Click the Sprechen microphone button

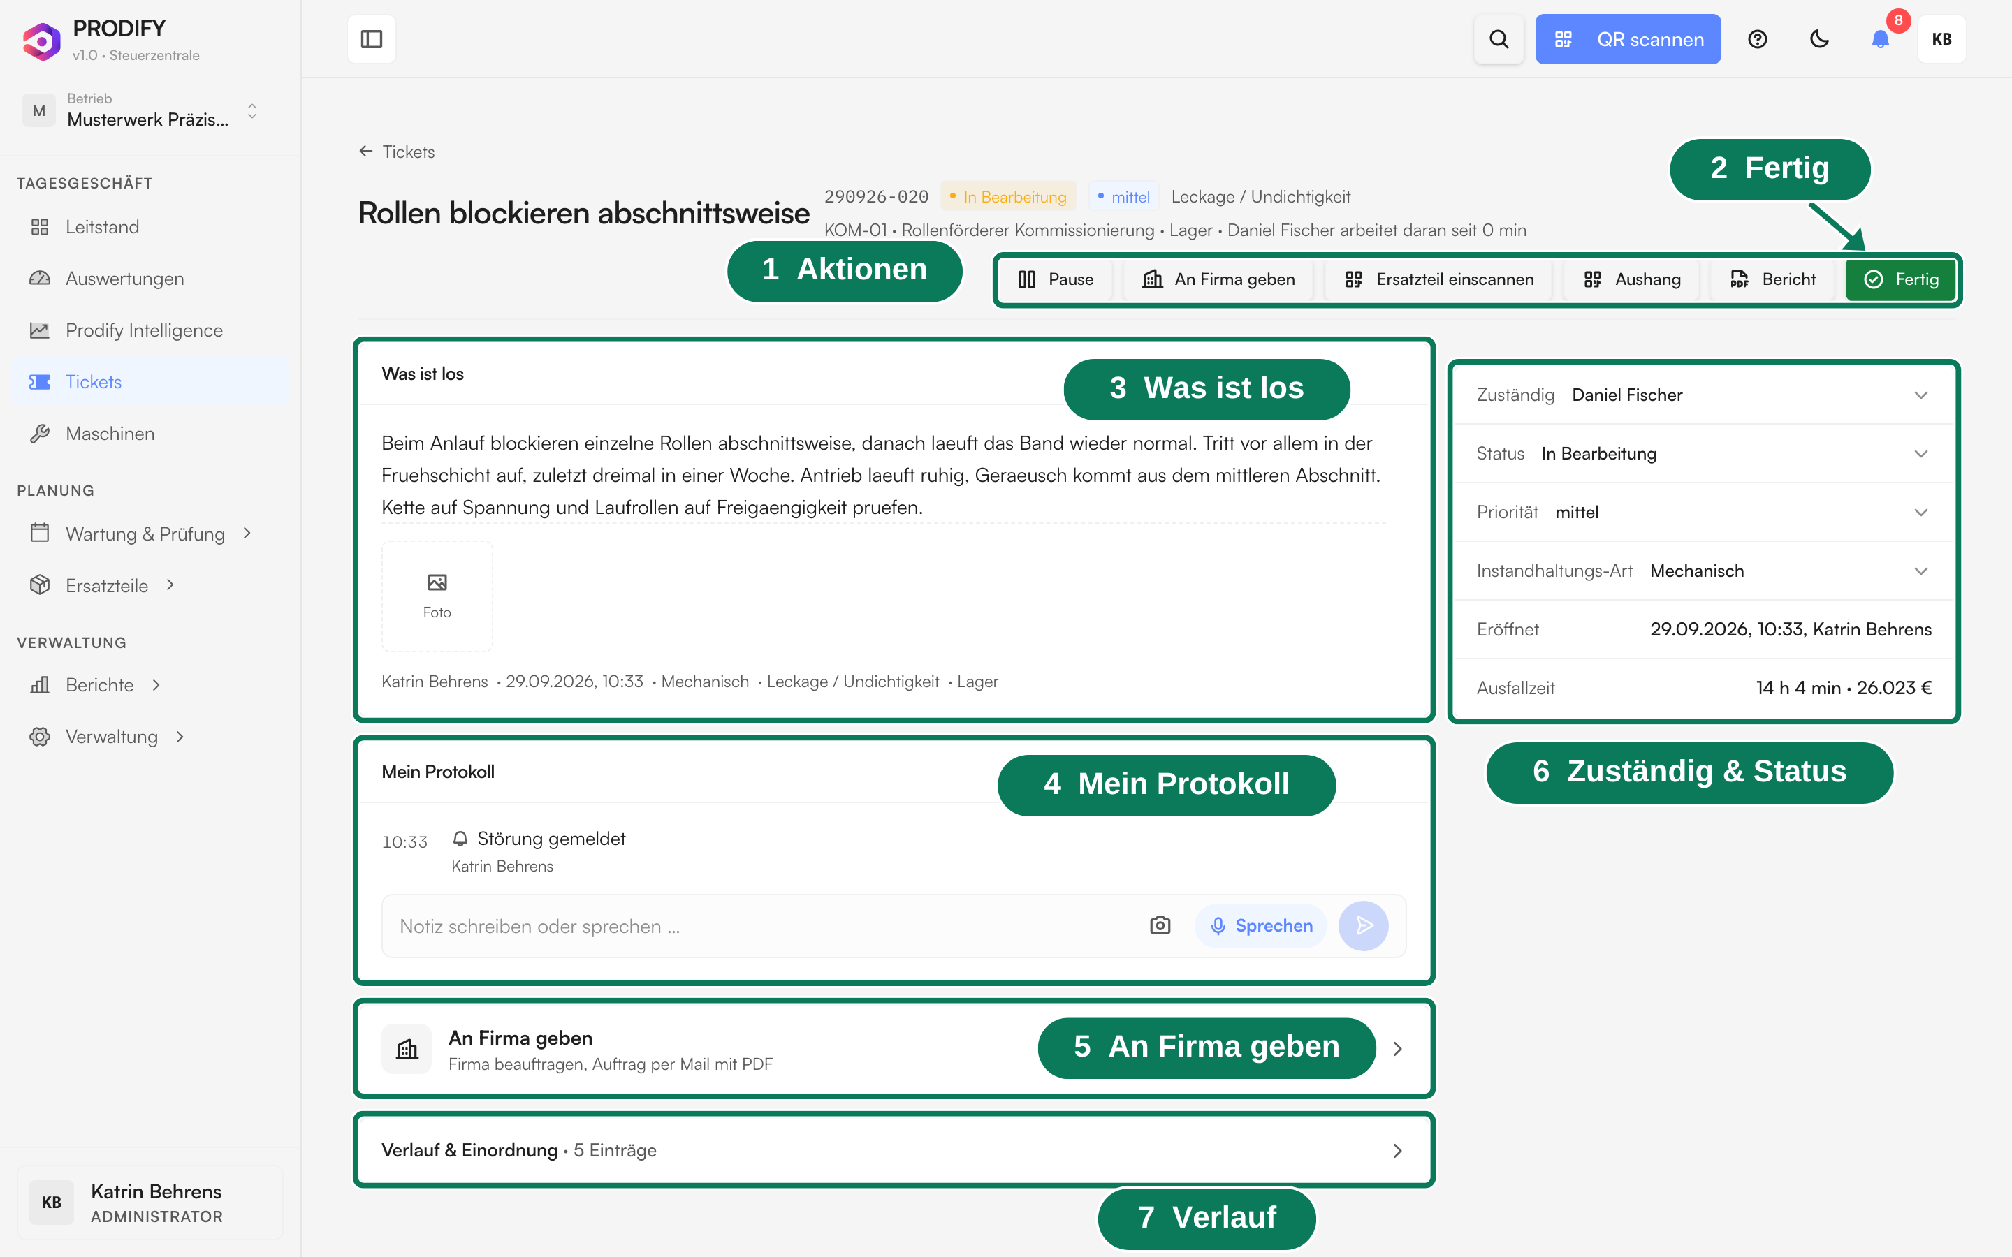pos(1260,926)
